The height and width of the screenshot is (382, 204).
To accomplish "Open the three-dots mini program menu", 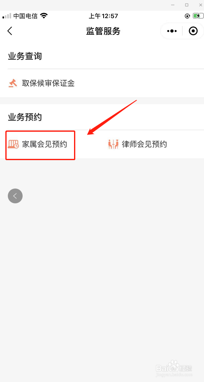I will 172,31.
